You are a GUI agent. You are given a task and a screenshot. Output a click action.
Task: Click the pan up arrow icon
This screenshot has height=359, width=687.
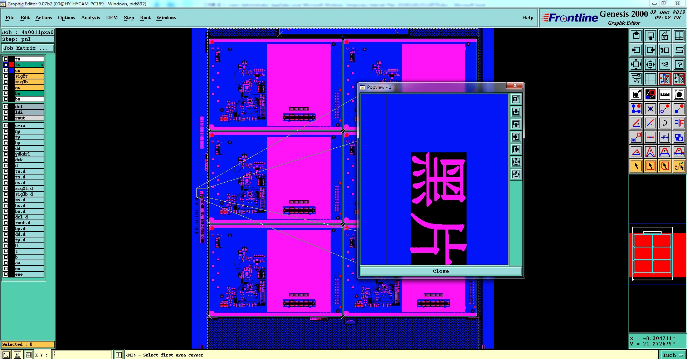tap(636, 36)
